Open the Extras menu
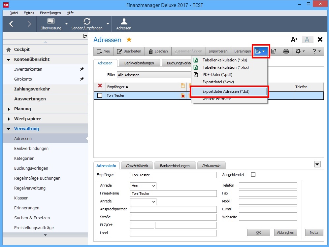 [29, 13]
